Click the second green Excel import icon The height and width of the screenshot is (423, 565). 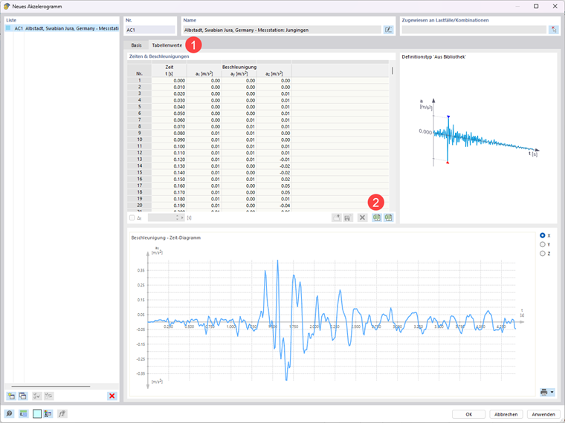[388, 217]
